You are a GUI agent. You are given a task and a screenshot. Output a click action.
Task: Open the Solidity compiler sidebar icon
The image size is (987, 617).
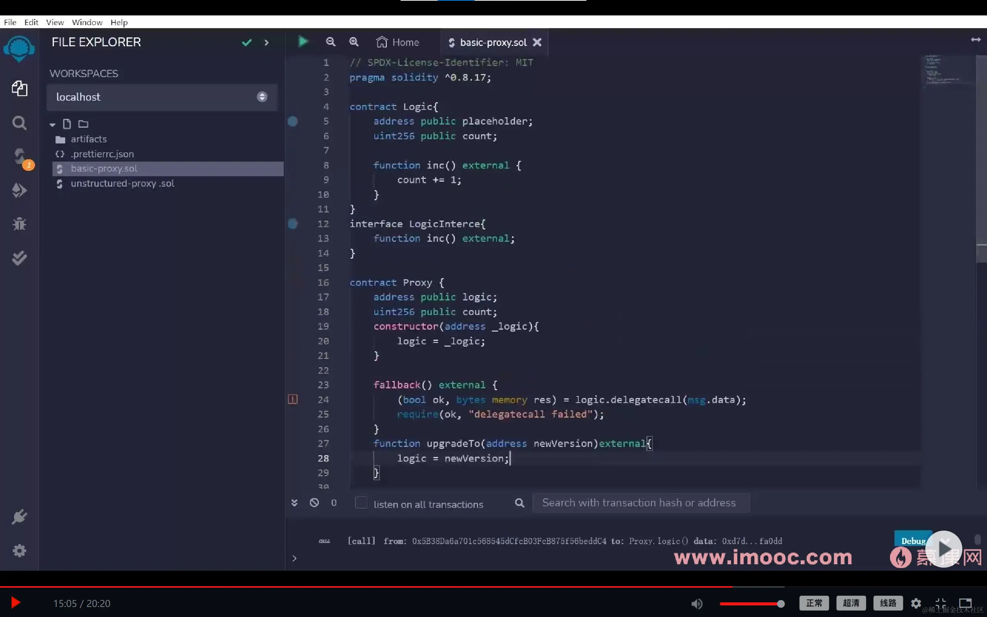point(19,156)
